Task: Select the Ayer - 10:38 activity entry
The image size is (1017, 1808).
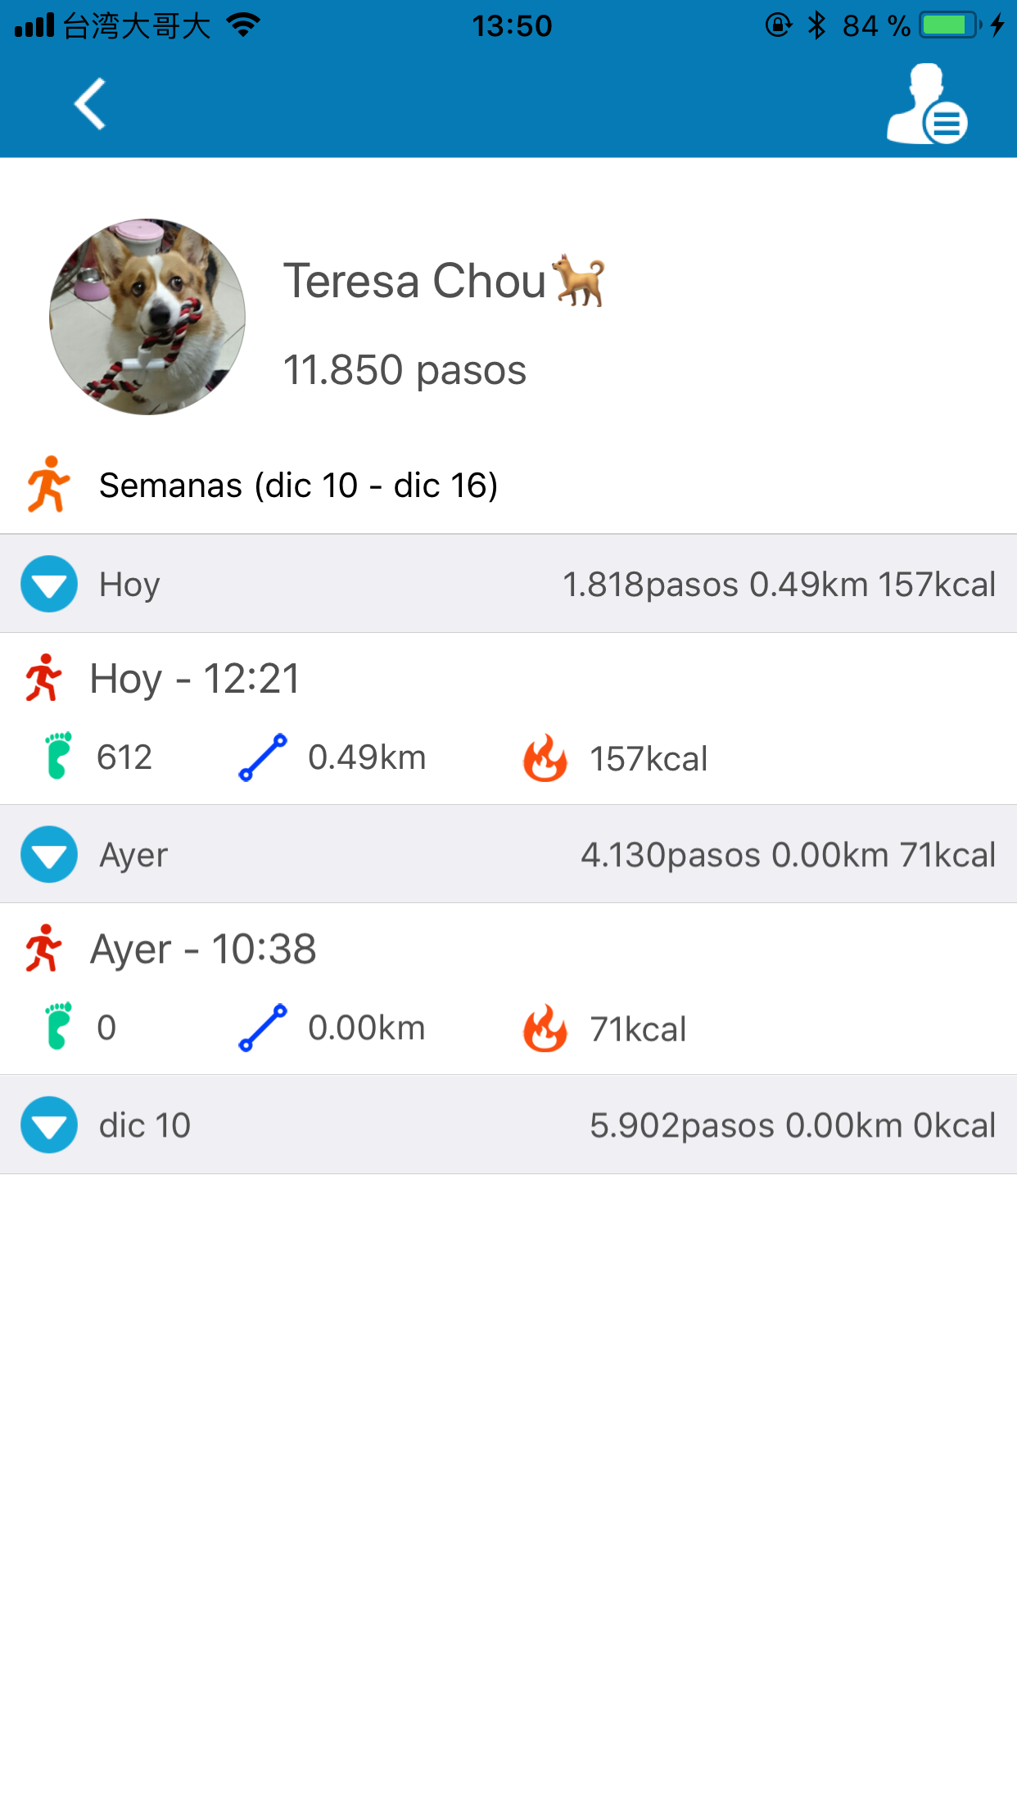Action: [x=203, y=950]
